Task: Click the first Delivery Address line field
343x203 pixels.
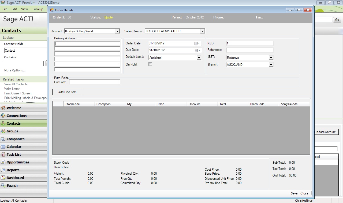Action: (x=87, y=44)
